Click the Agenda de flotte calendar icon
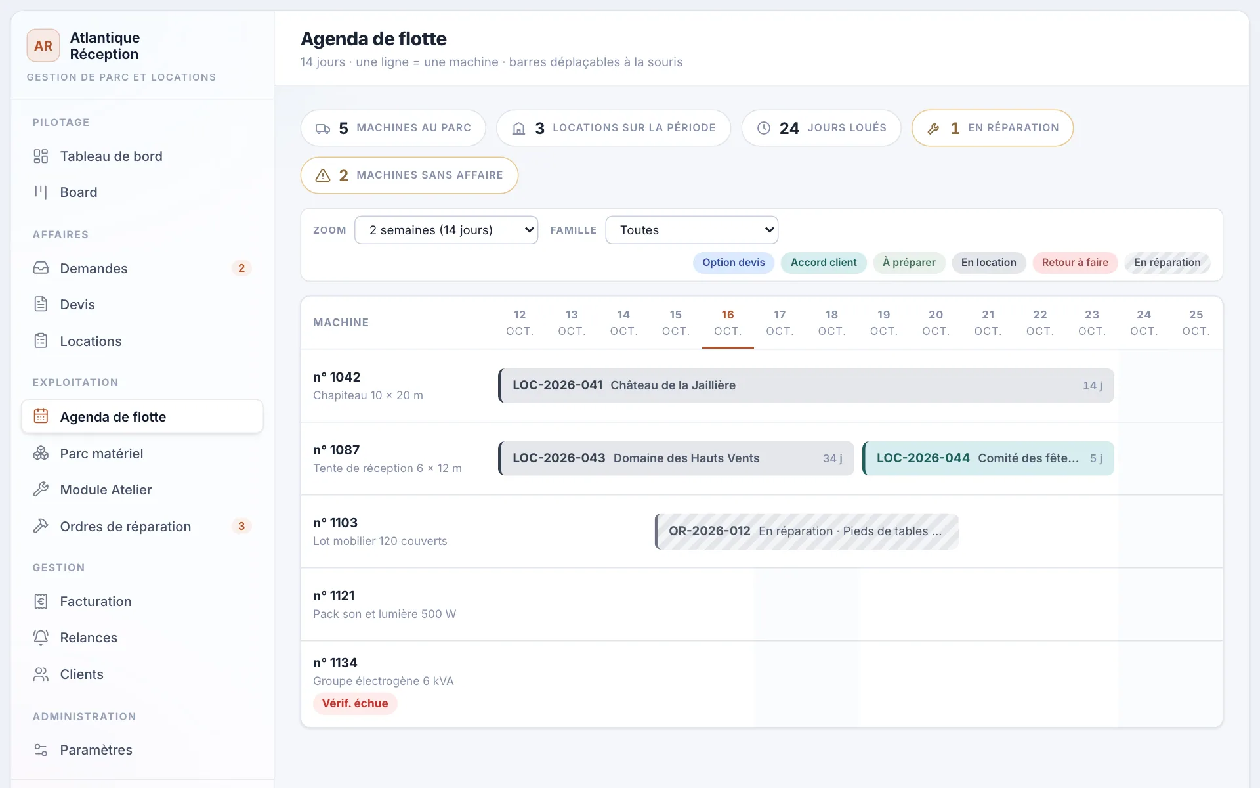The width and height of the screenshot is (1260, 788). (41, 416)
